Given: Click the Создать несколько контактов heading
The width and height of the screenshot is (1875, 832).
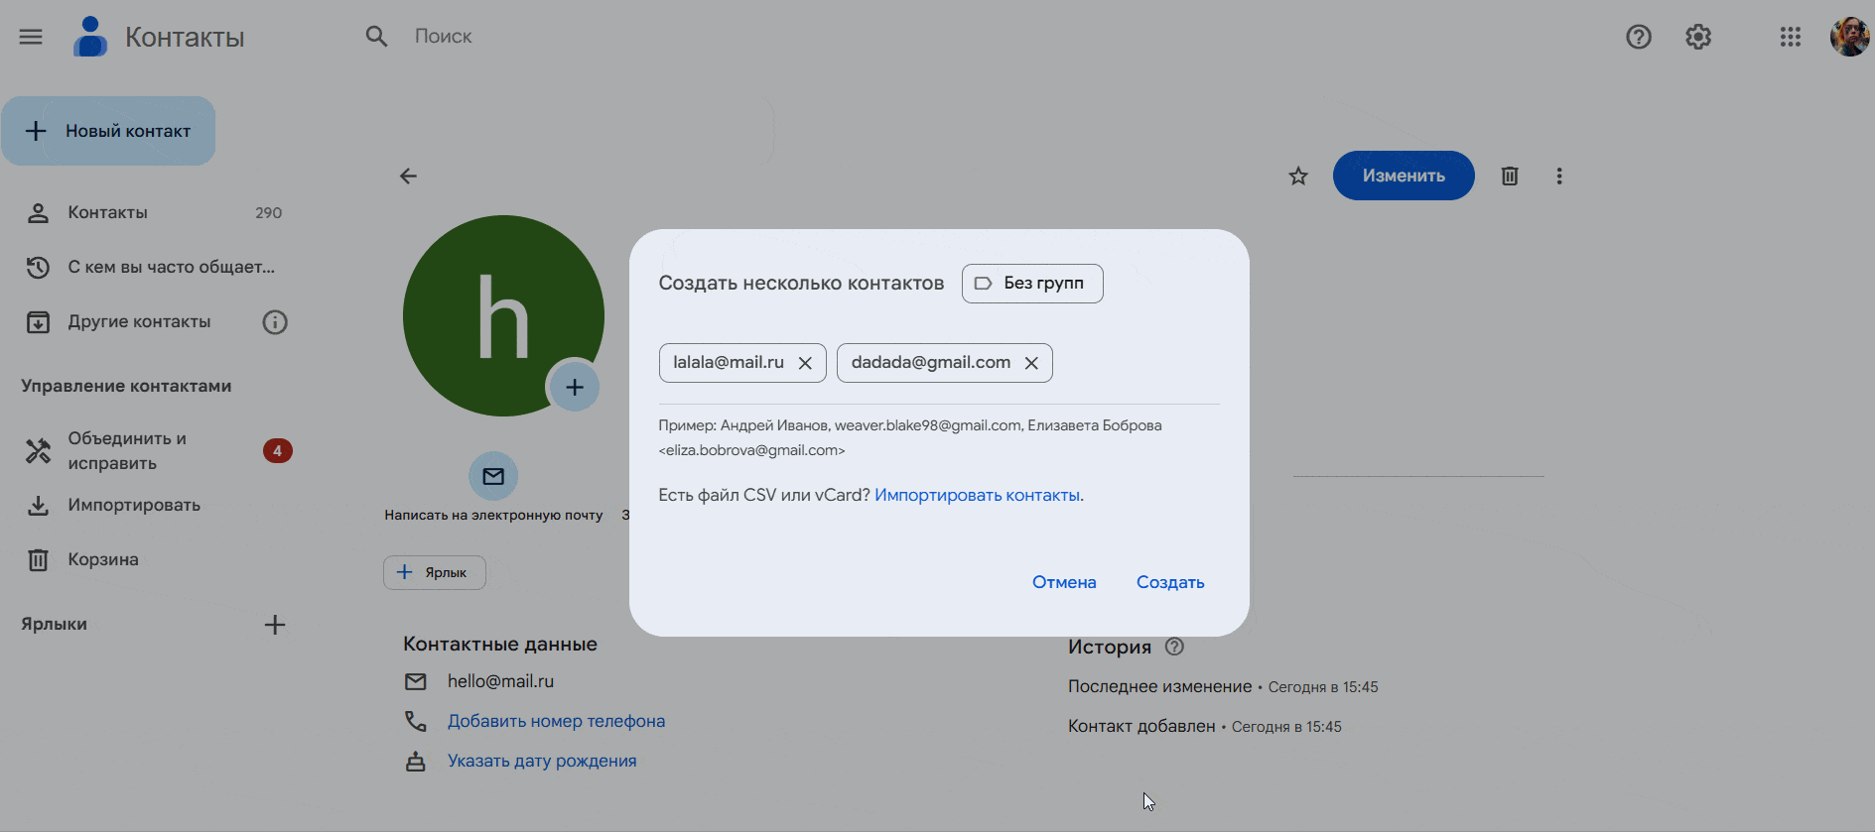Looking at the screenshot, I should tap(801, 284).
